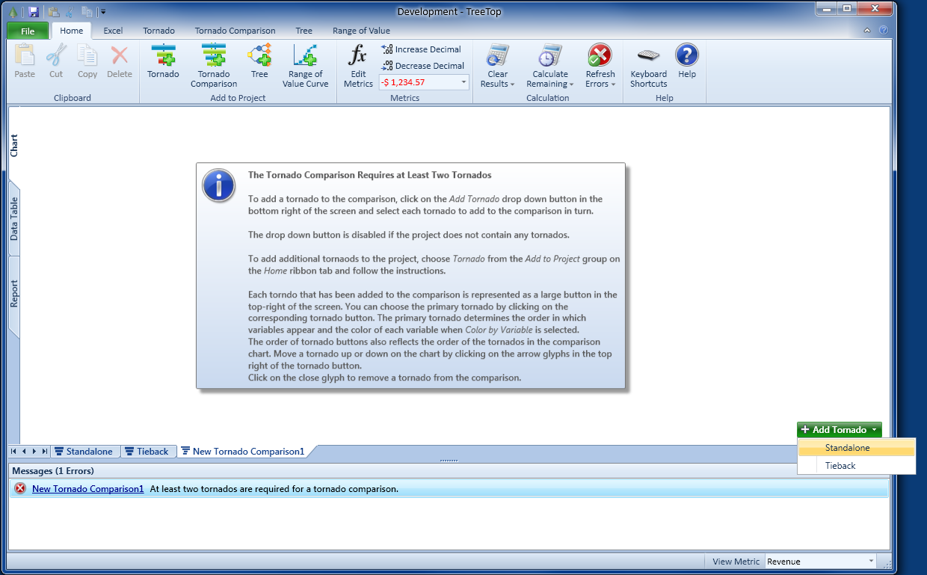The image size is (927, 575).
Task: Click the New Tornado Comparison1 error link
Action: 87,489
